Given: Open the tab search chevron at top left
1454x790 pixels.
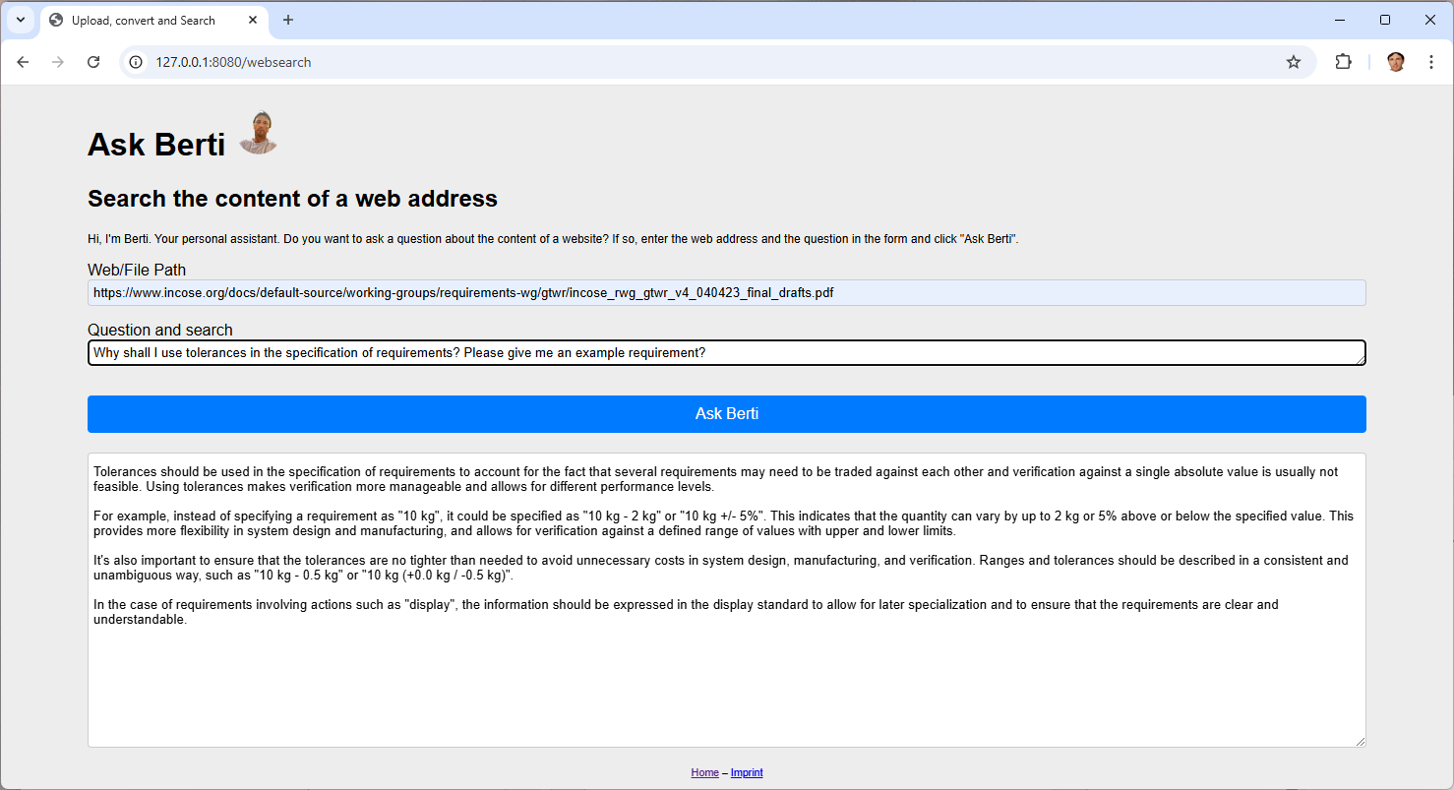Looking at the screenshot, I should (x=21, y=20).
